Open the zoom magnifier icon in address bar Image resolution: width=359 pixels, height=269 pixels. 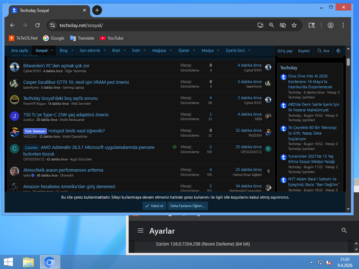click(272, 25)
